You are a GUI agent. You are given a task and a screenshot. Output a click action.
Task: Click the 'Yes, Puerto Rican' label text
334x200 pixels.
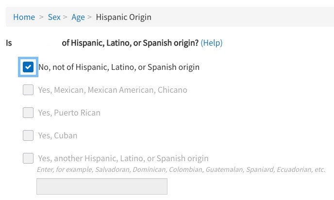(x=69, y=113)
